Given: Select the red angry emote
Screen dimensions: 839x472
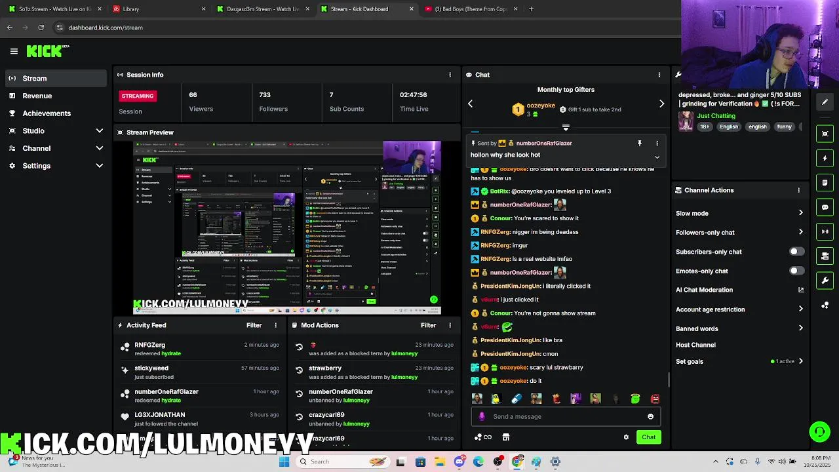Looking at the screenshot, I should [655, 399].
